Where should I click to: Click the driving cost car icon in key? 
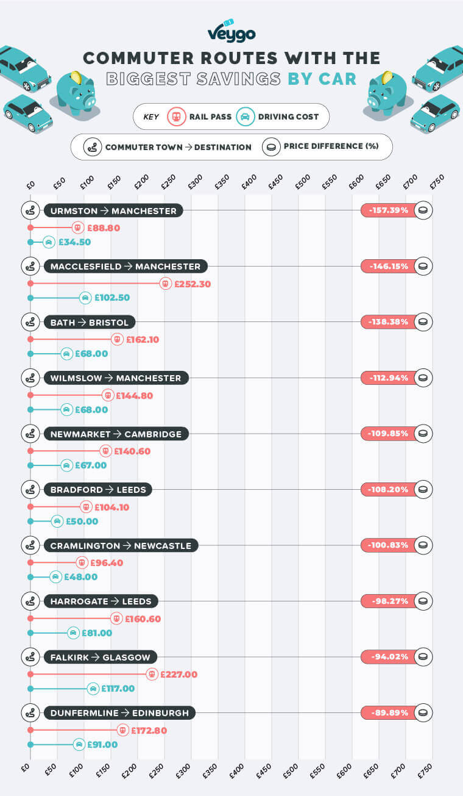coord(245,117)
